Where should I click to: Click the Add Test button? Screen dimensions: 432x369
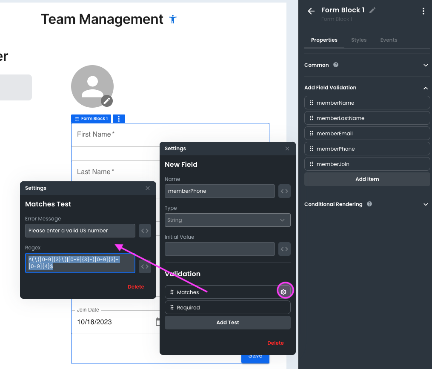(227, 323)
